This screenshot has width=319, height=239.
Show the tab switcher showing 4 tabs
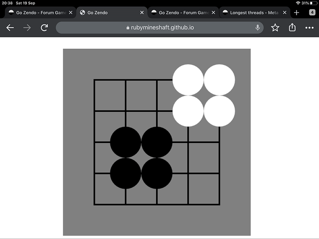click(312, 12)
